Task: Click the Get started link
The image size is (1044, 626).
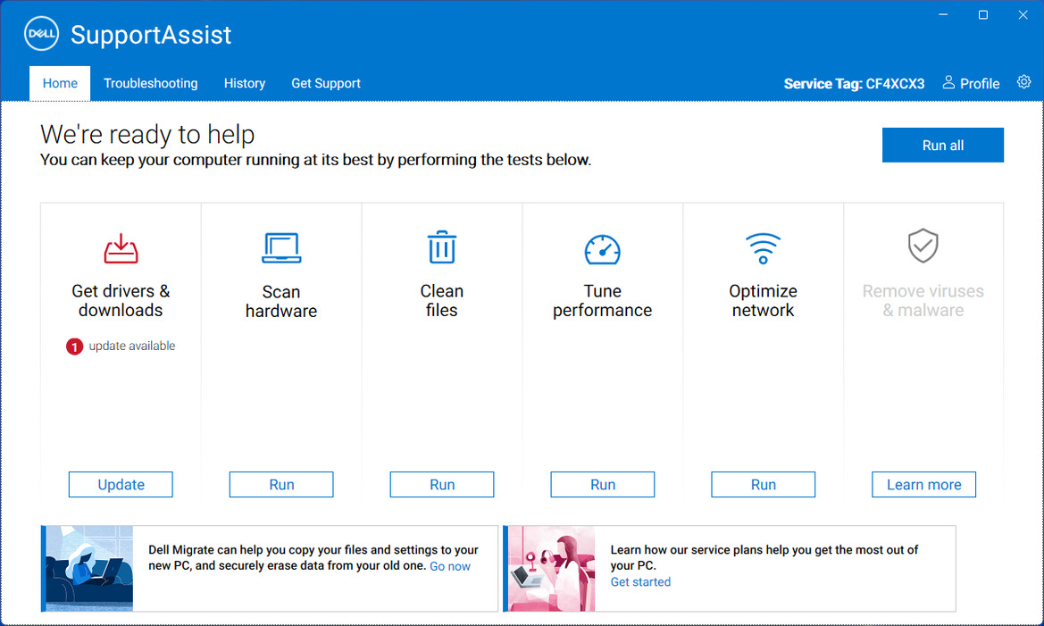Action: pos(640,582)
